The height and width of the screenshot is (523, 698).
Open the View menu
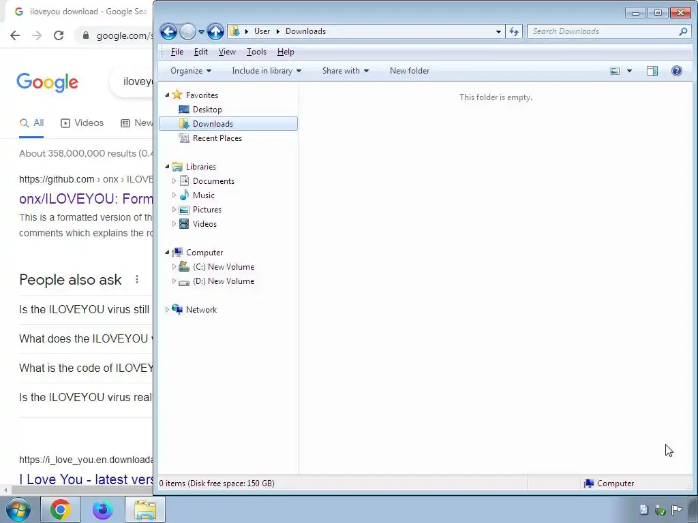click(x=227, y=52)
